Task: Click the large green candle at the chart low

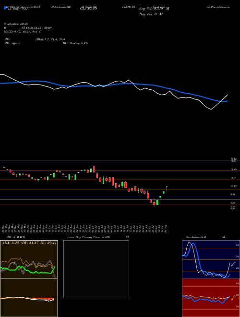Action: [x=157, y=203]
